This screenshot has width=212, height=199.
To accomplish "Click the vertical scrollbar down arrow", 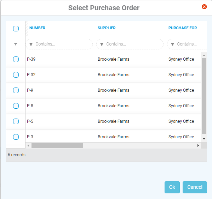I will pos(204,139).
